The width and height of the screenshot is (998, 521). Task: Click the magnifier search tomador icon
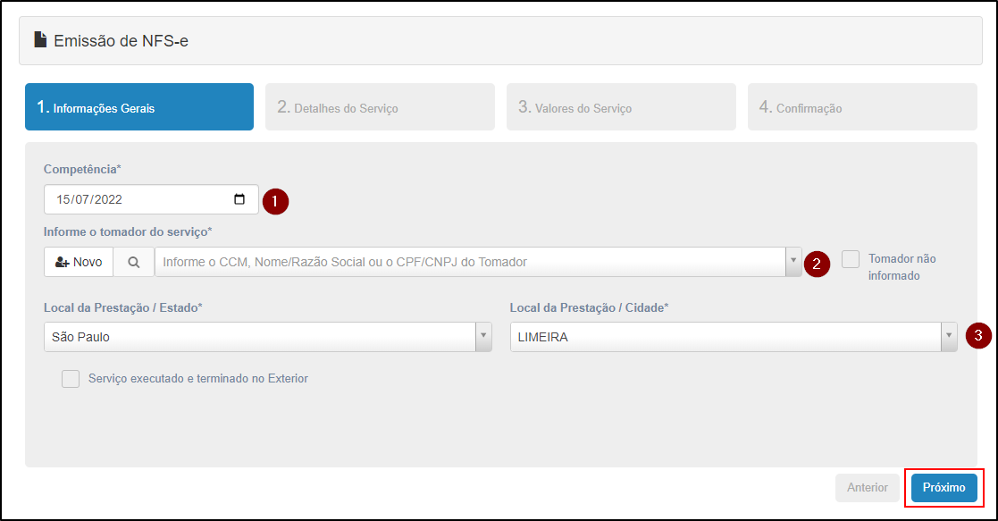(134, 262)
